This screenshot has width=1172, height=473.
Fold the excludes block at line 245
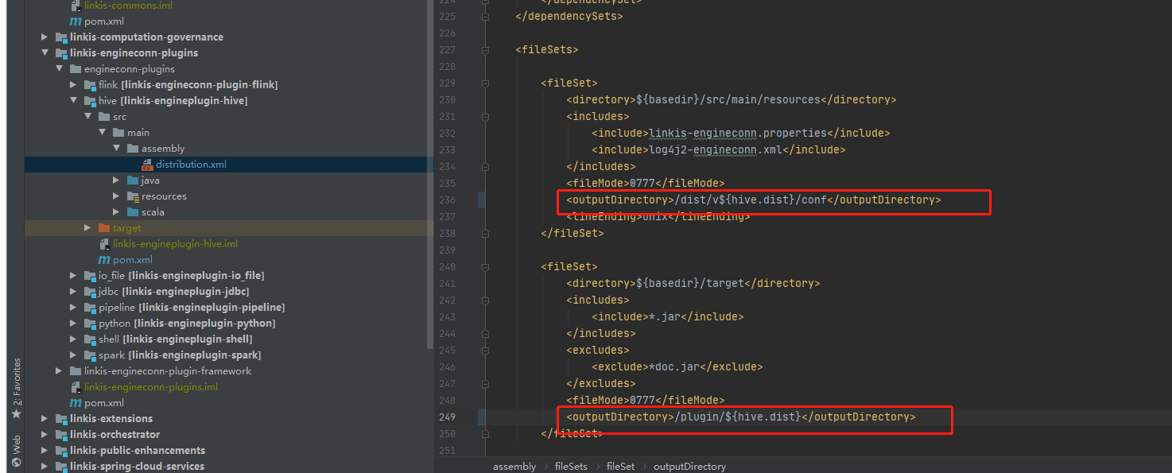click(x=485, y=350)
